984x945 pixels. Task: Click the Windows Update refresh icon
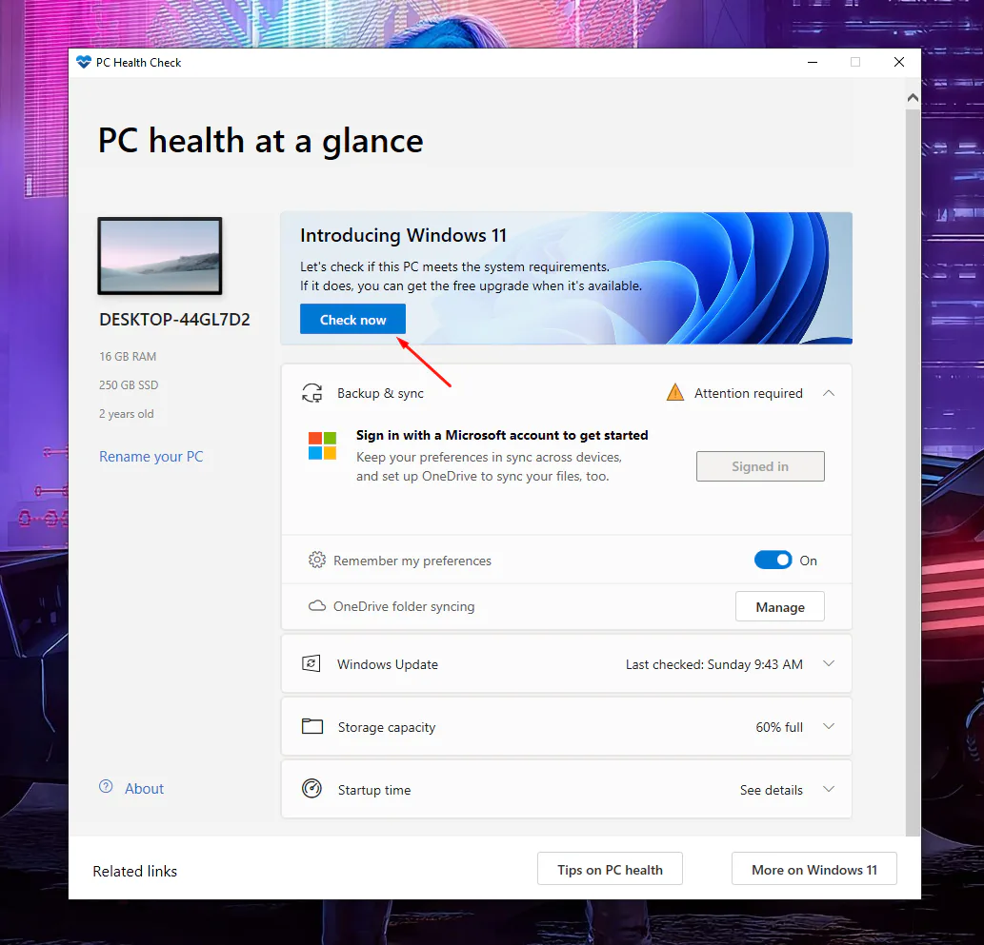point(311,663)
